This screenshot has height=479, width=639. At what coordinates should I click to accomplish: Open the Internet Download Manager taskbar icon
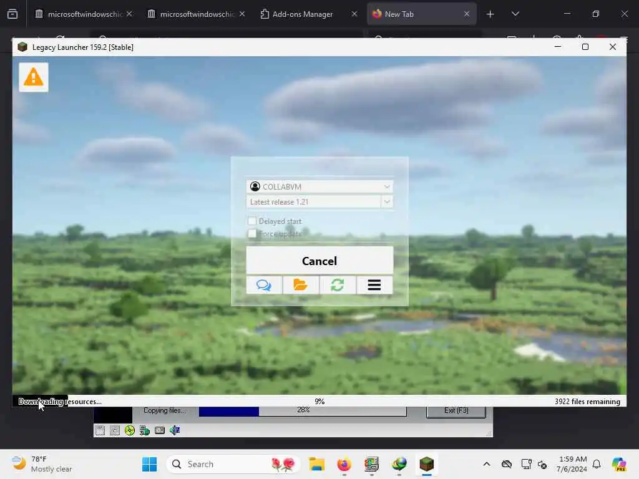tap(399, 464)
